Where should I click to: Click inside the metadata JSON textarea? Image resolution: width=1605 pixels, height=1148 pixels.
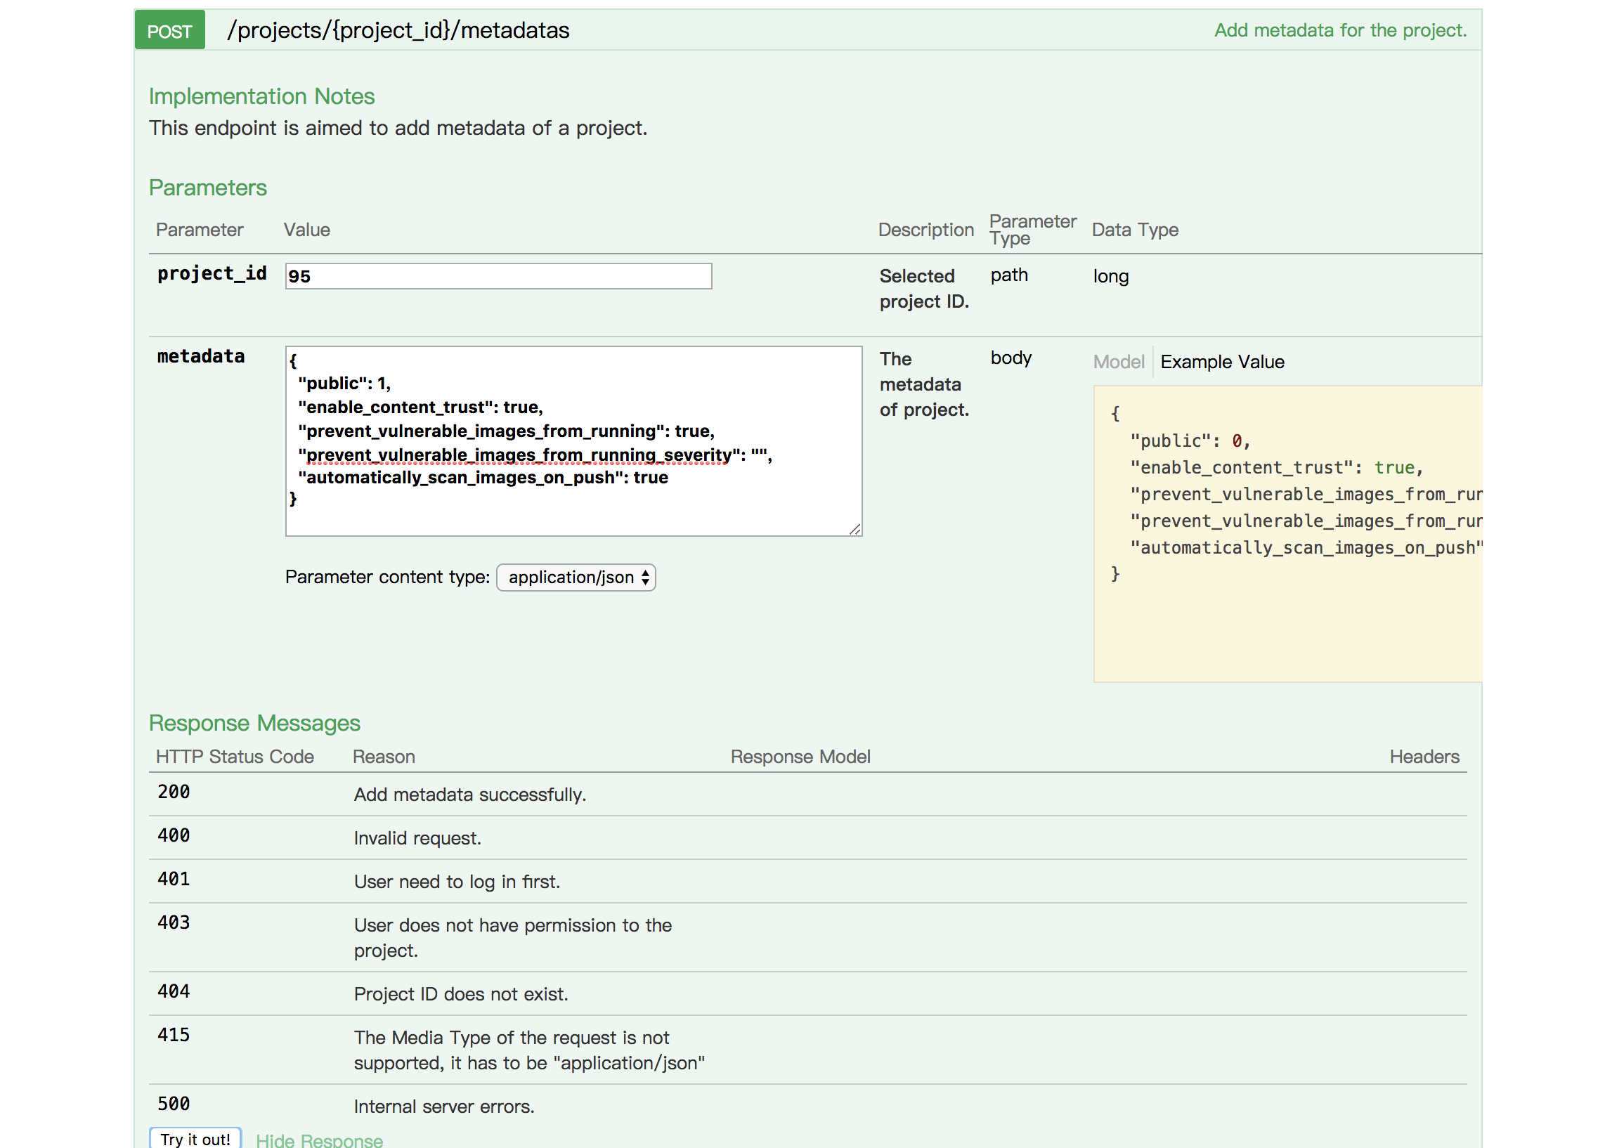point(573,441)
